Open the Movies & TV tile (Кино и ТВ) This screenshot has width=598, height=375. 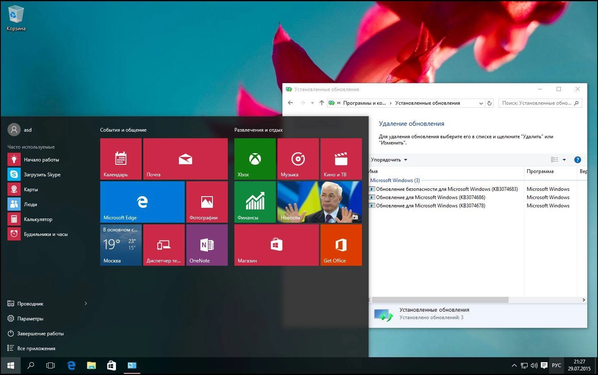pos(341,159)
